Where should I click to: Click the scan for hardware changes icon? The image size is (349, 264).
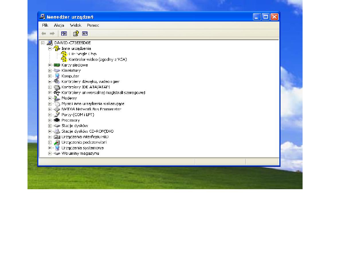[85, 34]
